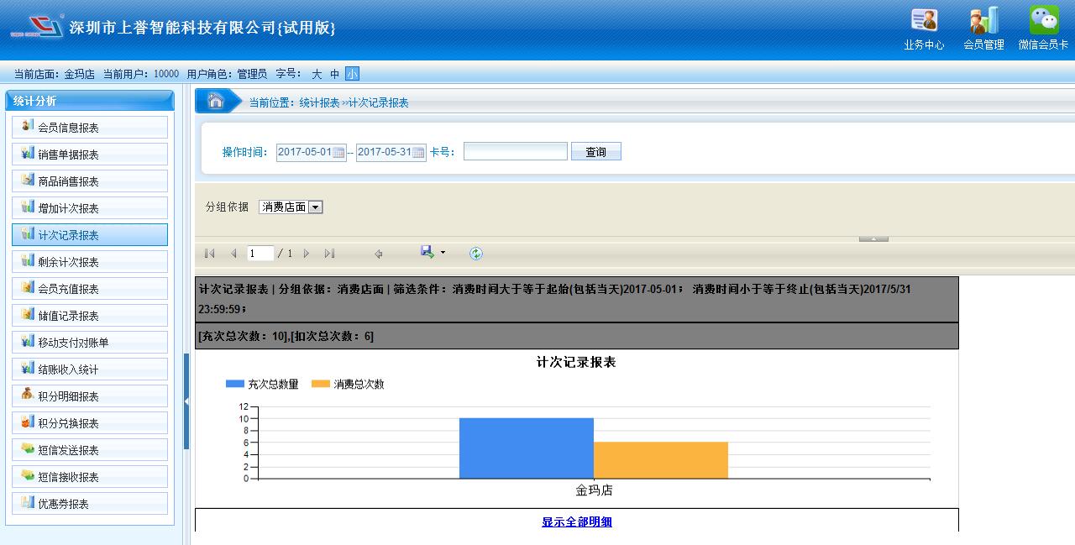Switch font size to 大

tap(317, 74)
